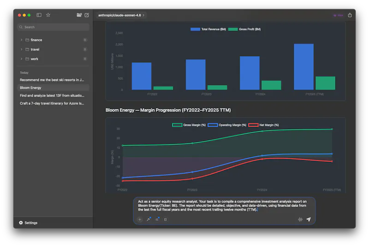The image size is (369, 246).
Task: Select the finance folder
Action: pos(54,40)
